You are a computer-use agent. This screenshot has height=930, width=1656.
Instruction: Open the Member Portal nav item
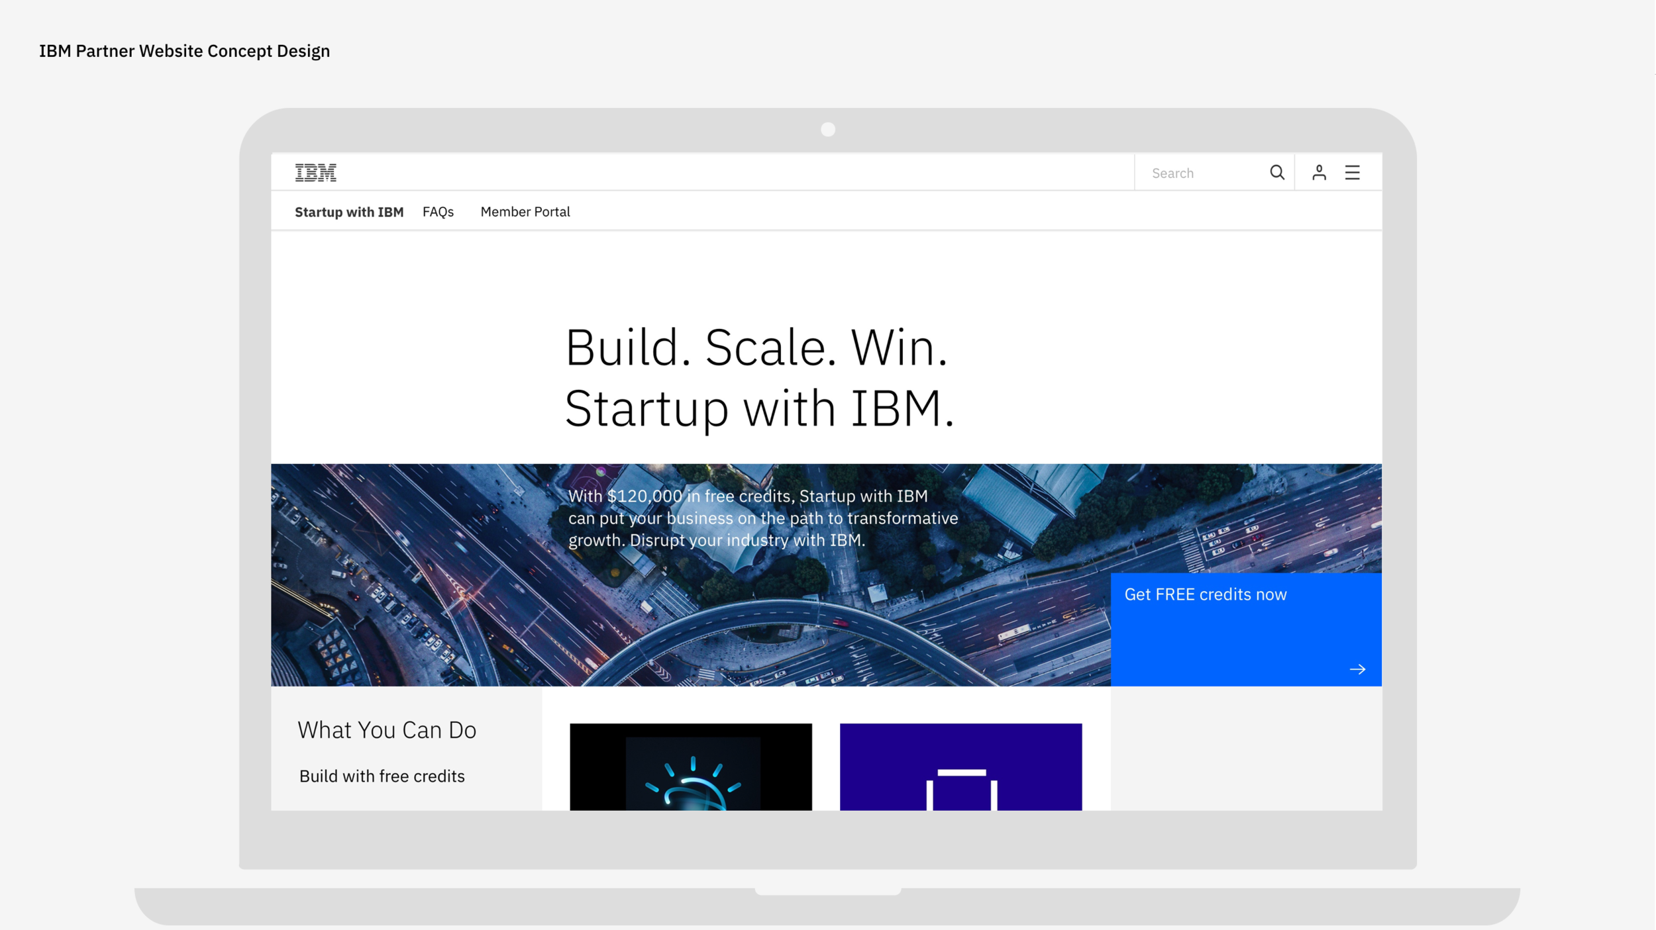(525, 212)
